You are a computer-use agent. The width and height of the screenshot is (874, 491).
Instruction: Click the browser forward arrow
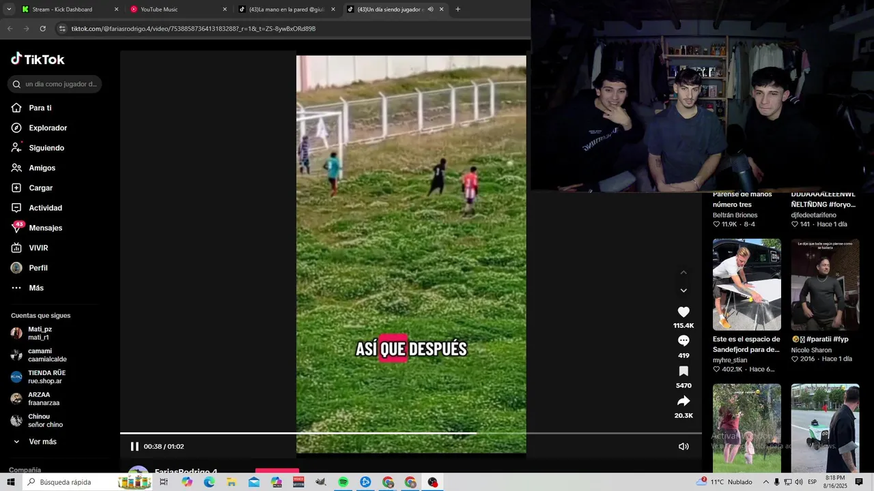point(26,29)
